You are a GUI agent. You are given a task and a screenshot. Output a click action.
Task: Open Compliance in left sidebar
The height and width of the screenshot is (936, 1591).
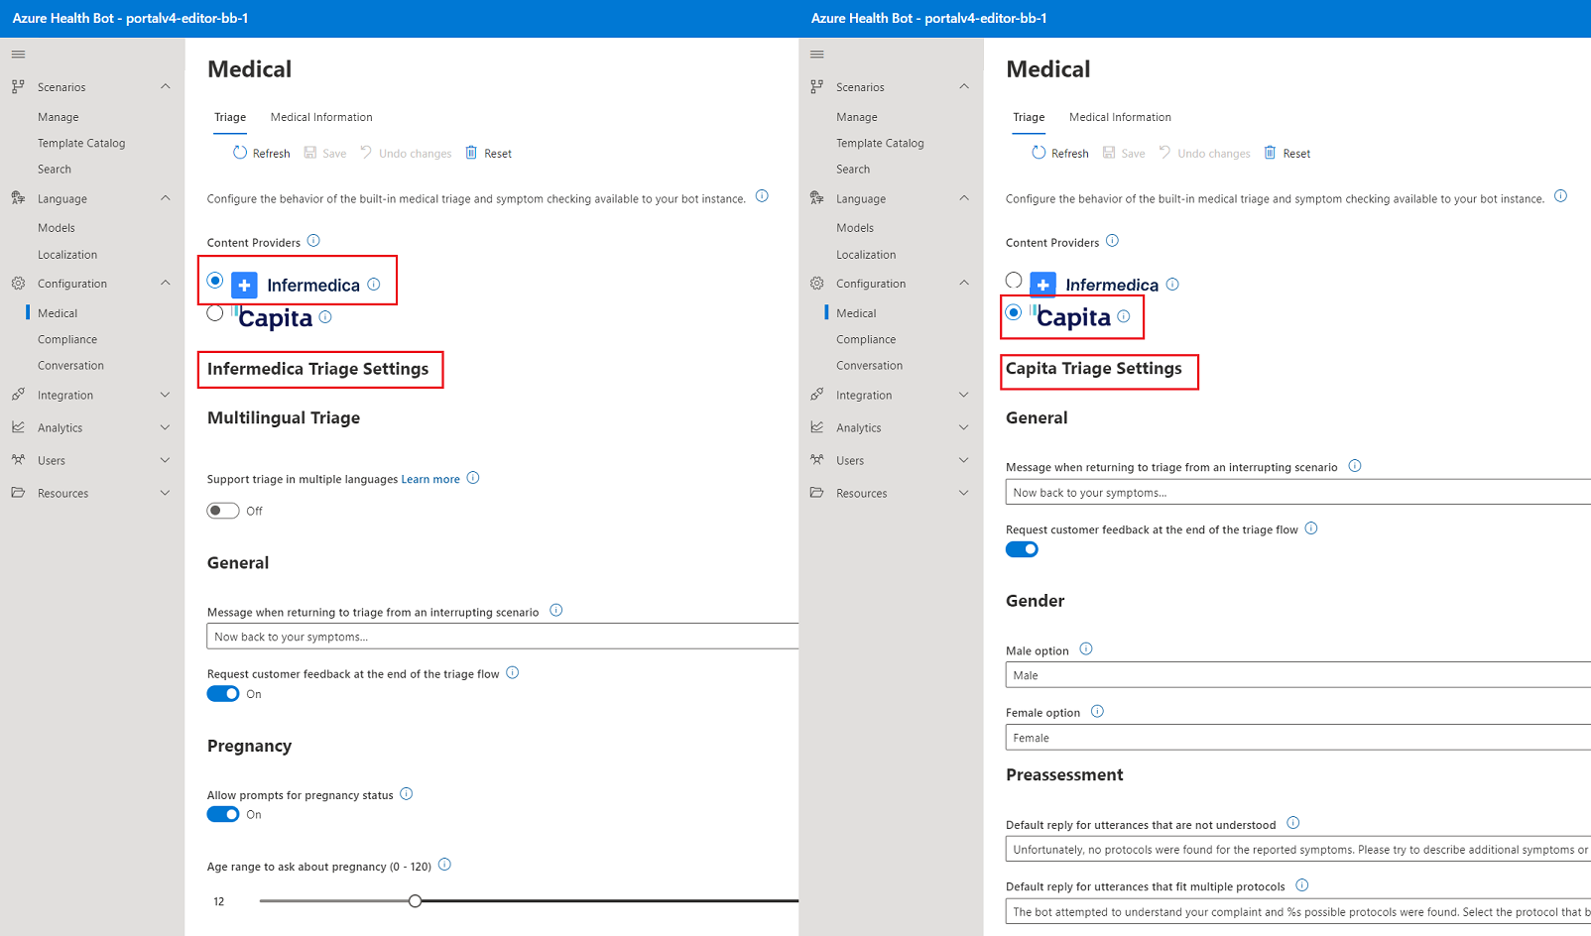pyautogui.click(x=67, y=339)
